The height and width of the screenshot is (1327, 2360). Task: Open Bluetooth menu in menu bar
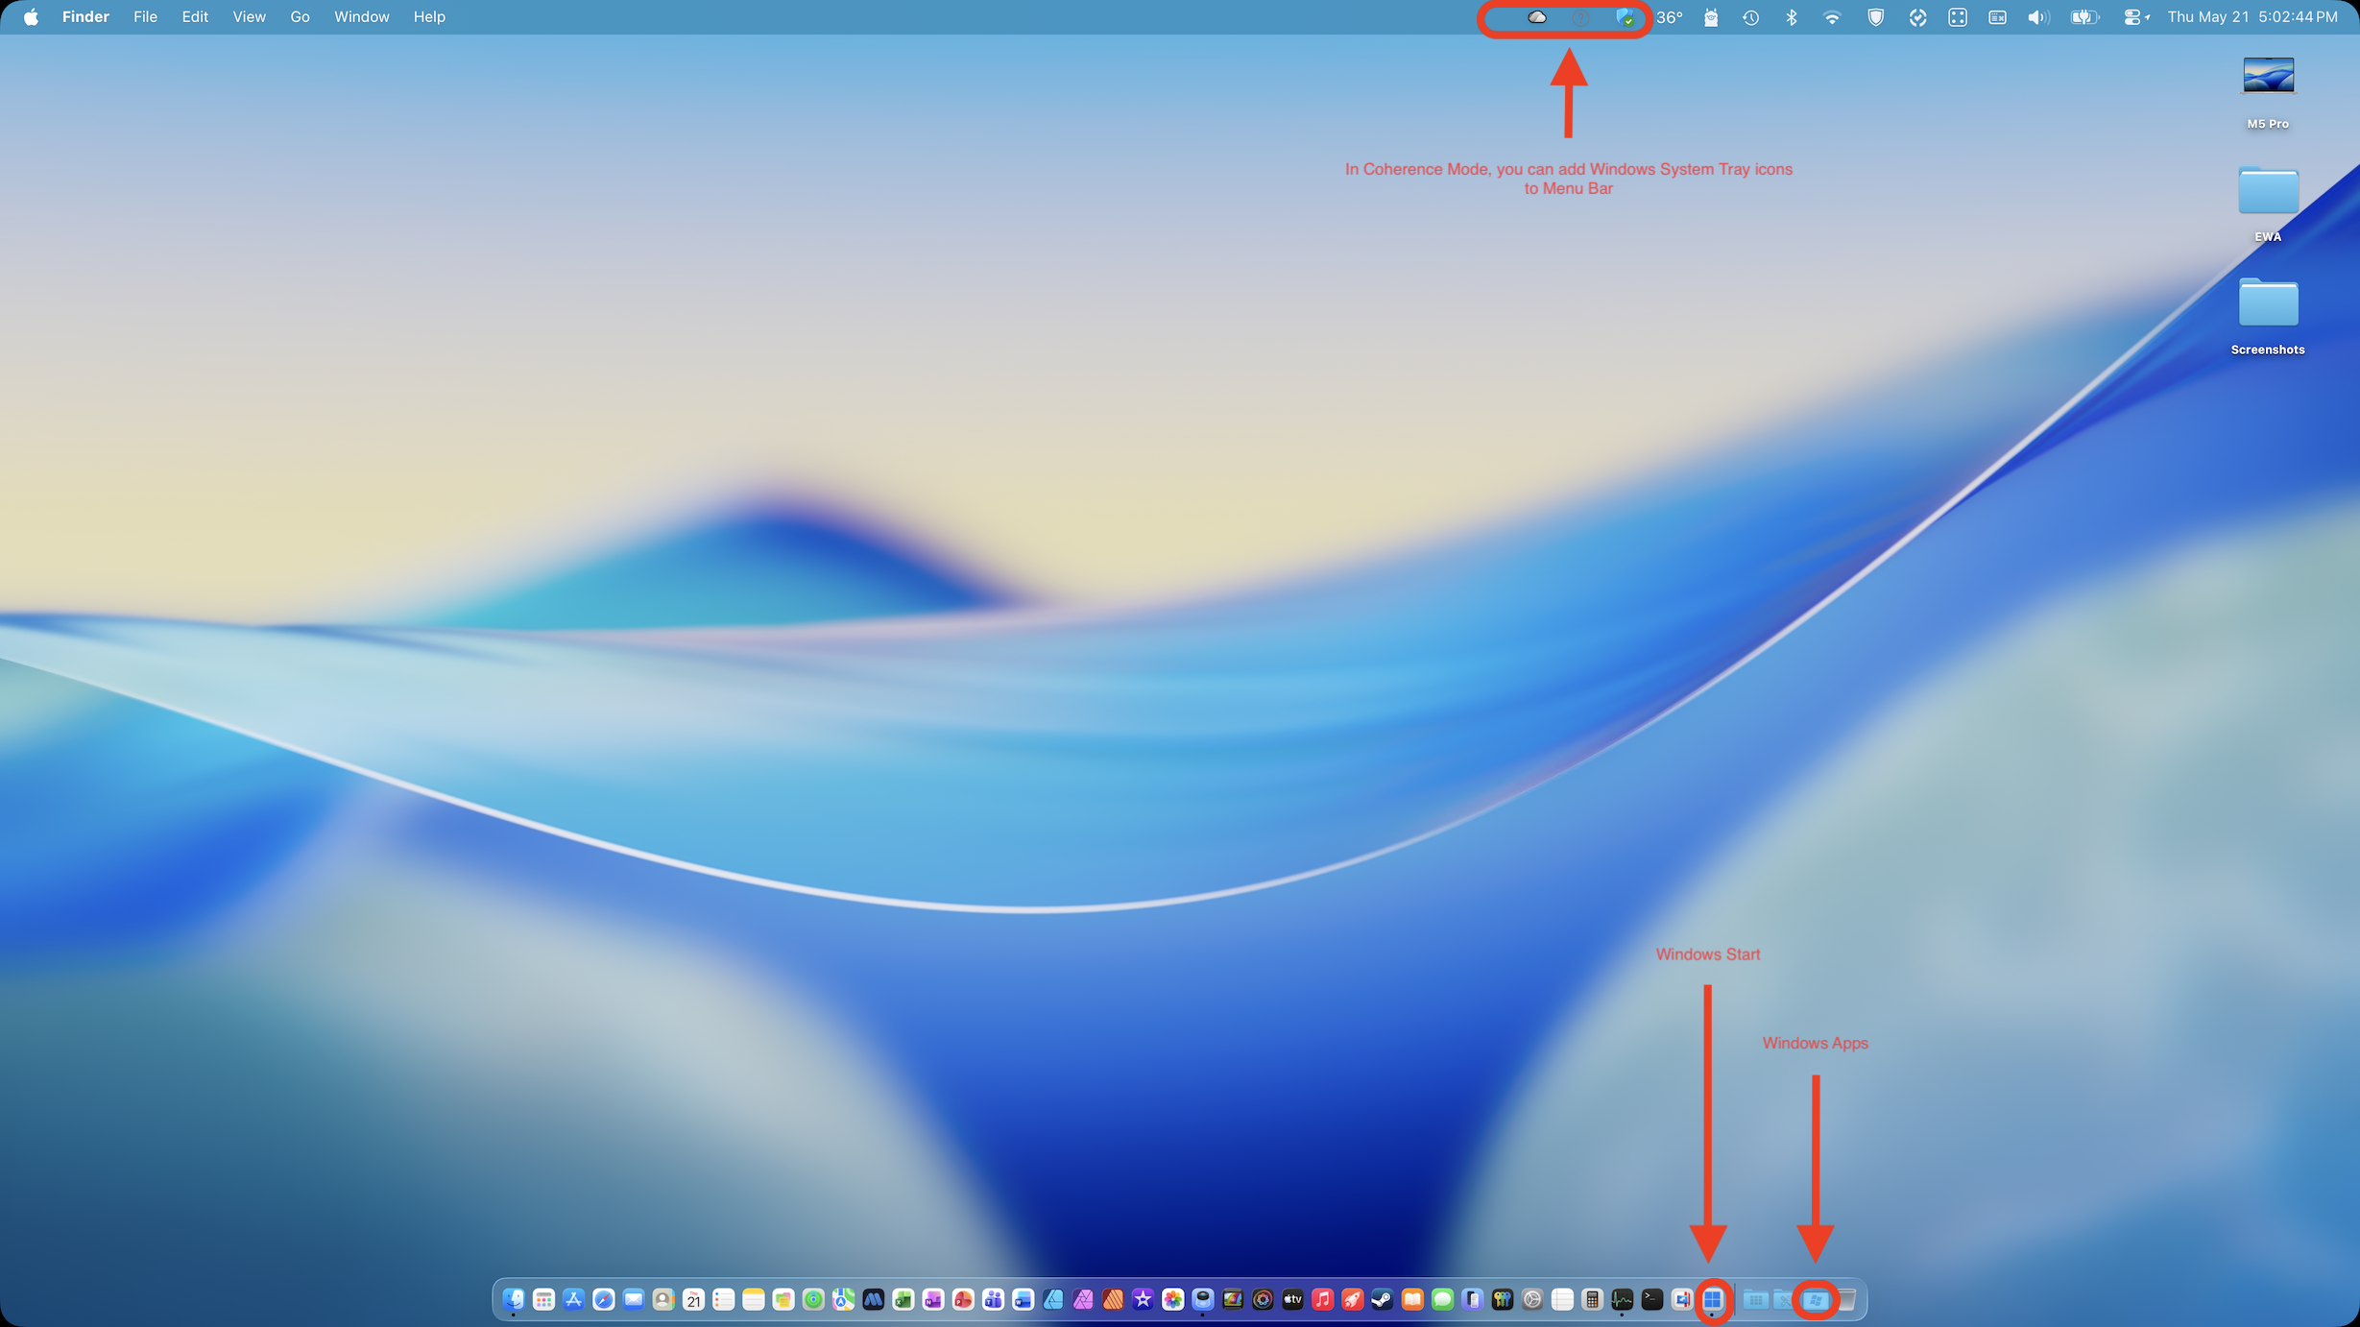[x=1792, y=17]
